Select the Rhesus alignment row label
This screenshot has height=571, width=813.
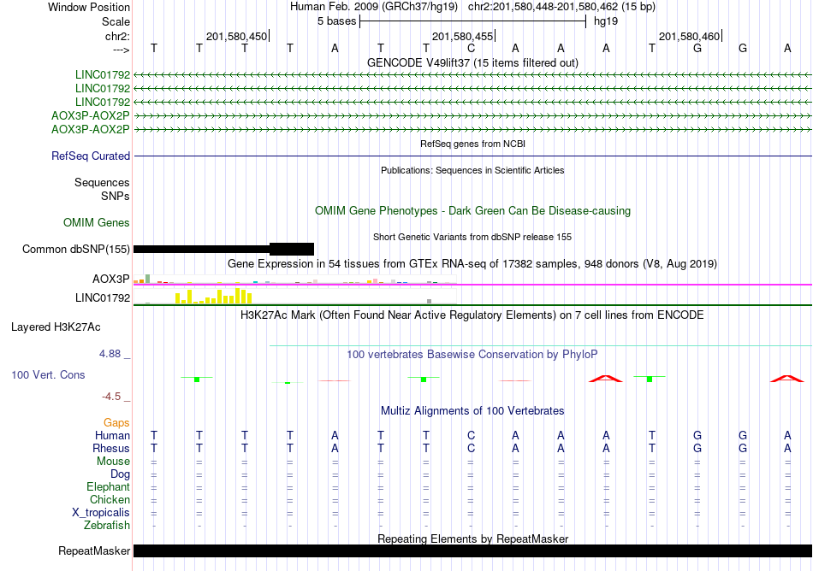[111, 449]
